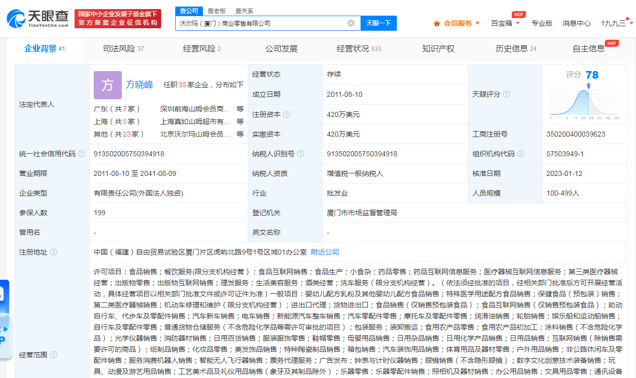Click the help icon next to 天眼评分
Viewport: 636px width, 378px height.
(507, 94)
